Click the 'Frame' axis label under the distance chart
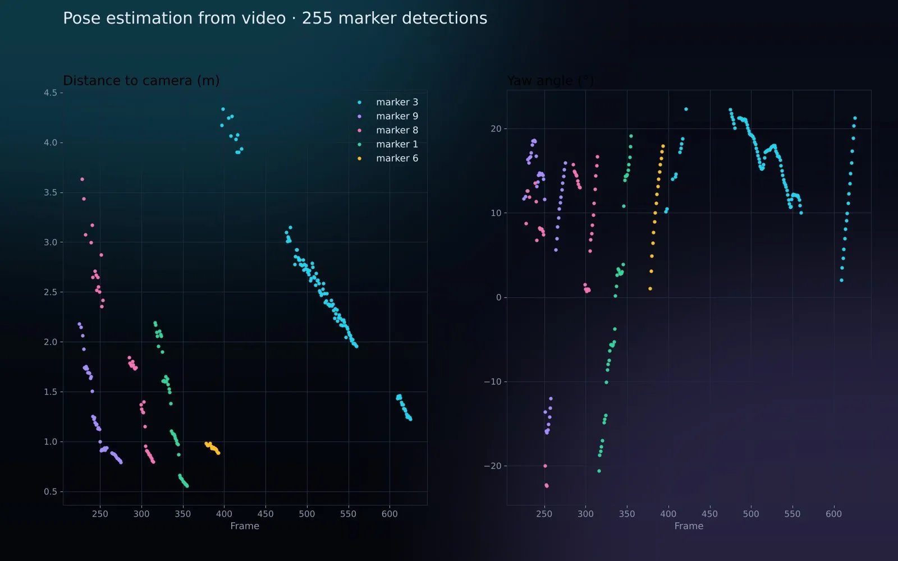Screen dimensions: 898x561 [245, 526]
